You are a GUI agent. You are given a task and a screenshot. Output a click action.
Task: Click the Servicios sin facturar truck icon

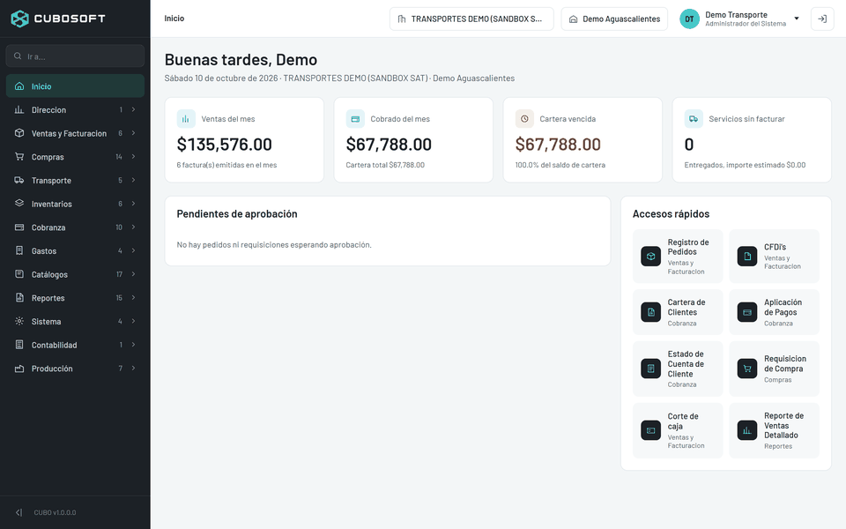[x=694, y=119]
